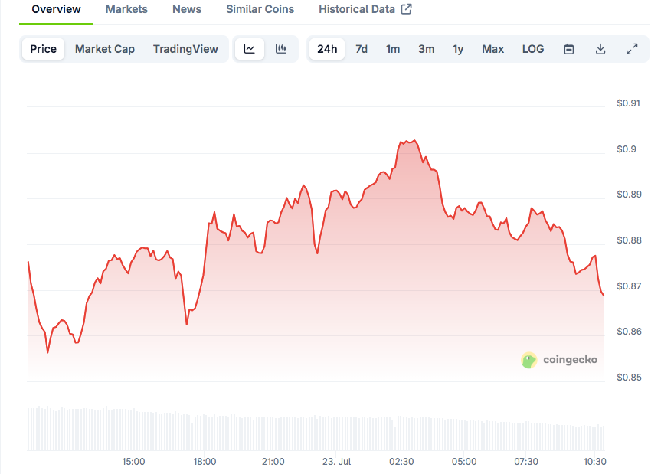Select the Price chart mode
This screenshot has height=474, width=661.
(x=44, y=49)
